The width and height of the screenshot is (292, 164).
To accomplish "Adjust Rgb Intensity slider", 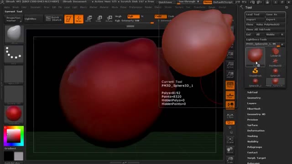I will [x=134, y=21].
